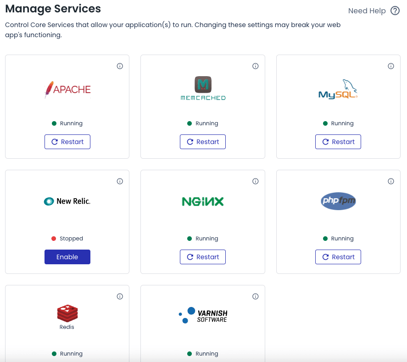Restart the Memcached service

[203, 142]
